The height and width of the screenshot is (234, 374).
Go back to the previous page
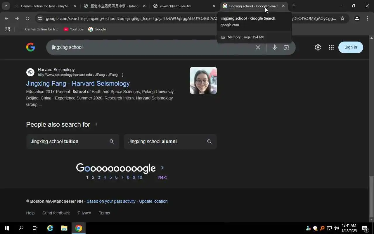tap(6, 18)
